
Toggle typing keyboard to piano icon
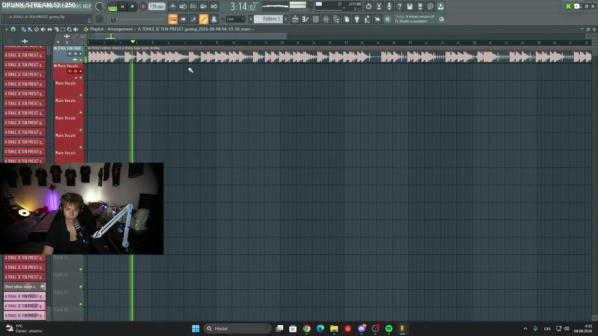(173, 19)
